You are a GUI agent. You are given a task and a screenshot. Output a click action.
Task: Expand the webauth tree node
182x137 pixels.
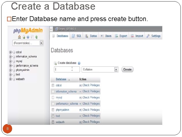tap(10, 79)
